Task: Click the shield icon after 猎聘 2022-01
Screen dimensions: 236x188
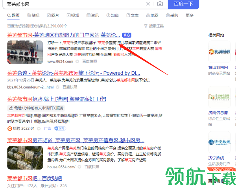Action: (x=39, y=129)
